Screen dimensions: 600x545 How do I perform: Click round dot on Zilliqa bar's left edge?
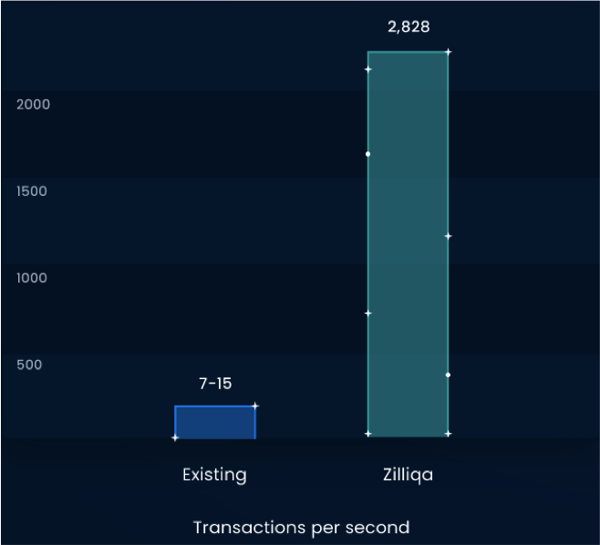pos(367,154)
